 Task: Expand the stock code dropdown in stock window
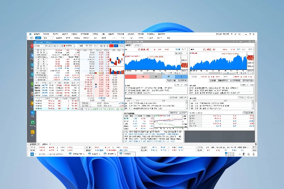point(45,46)
